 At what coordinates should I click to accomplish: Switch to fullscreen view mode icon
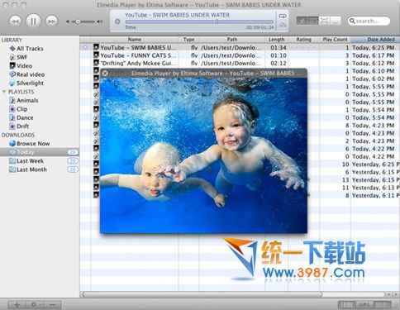tap(325, 21)
